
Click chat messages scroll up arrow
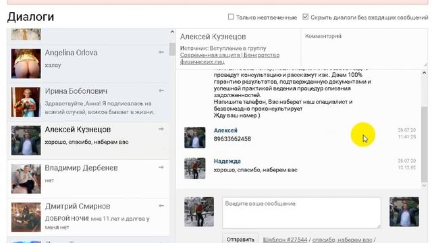(425, 73)
